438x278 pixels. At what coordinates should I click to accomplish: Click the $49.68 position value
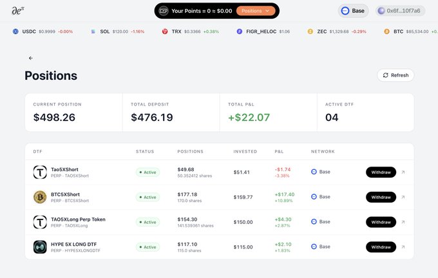pos(186,169)
